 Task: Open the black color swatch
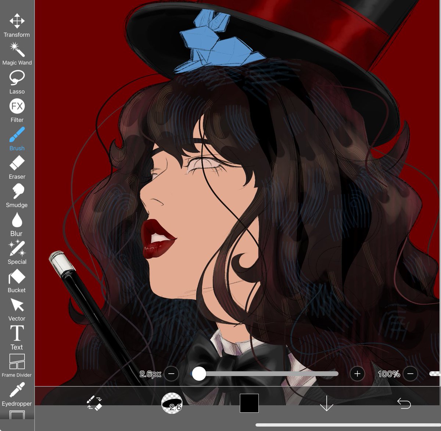point(249,403)
